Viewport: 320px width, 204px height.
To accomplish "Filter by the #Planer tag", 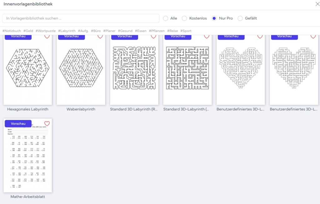I will click(x=109, y=31).
